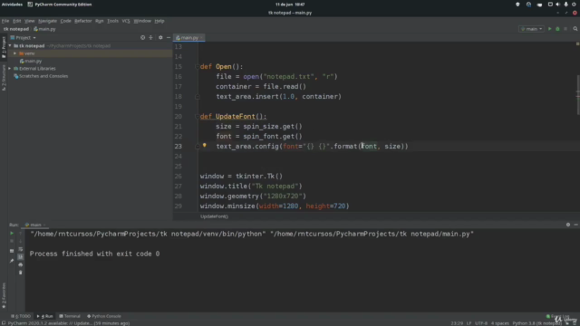Click the yellow lightbulb intention icon on line 23
Screen dimensions: 580x326
click(x=205, y=146)
